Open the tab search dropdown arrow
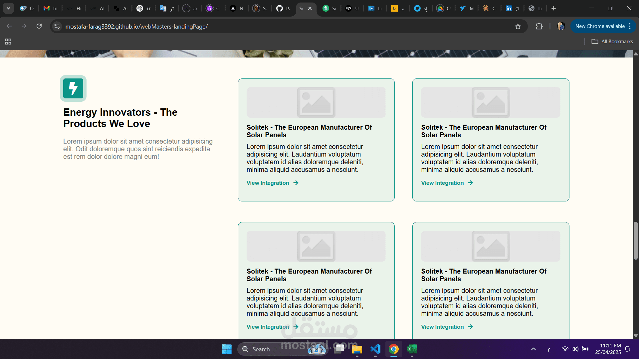 pyautogui.click(x=8, y=8)
